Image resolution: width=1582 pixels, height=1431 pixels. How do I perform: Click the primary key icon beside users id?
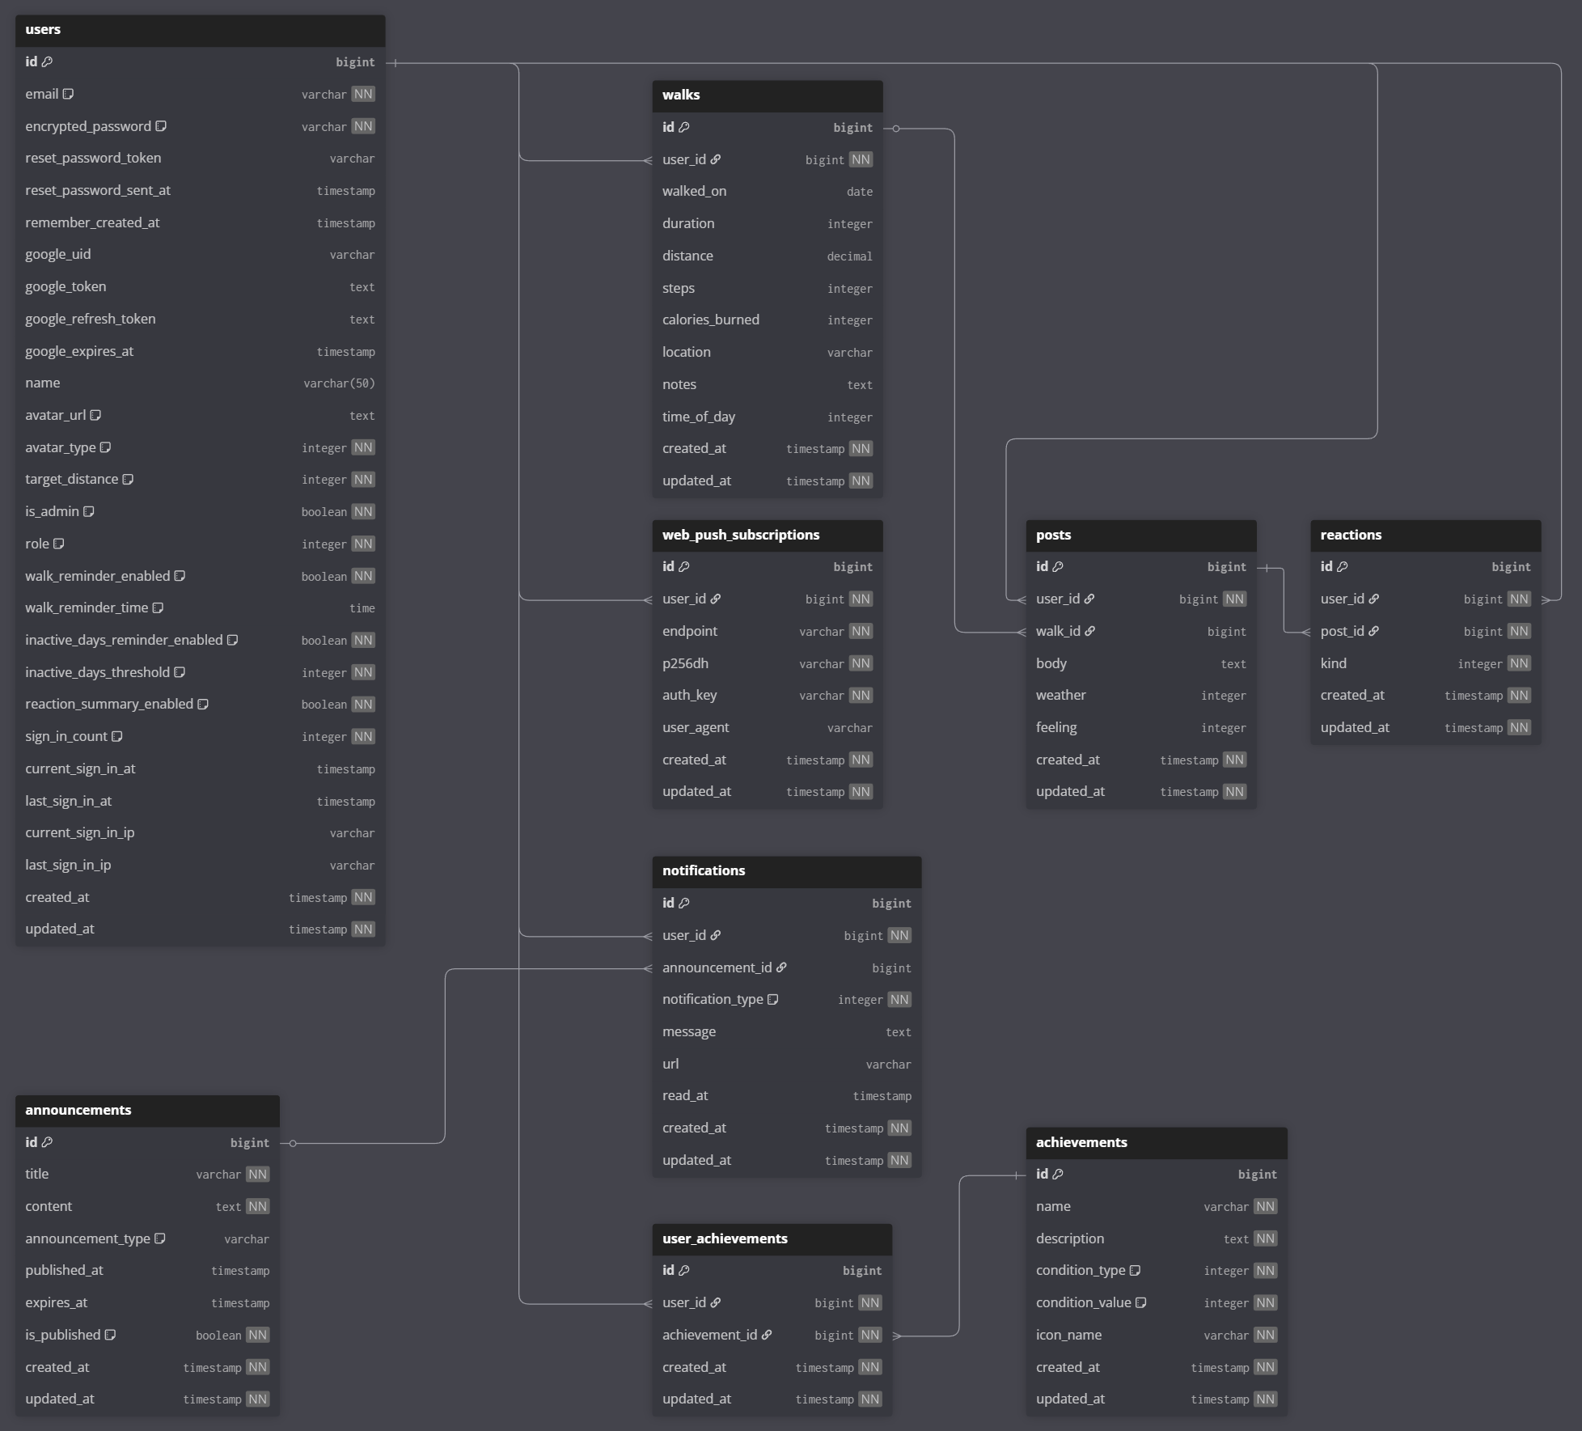[x=47, y=61]
